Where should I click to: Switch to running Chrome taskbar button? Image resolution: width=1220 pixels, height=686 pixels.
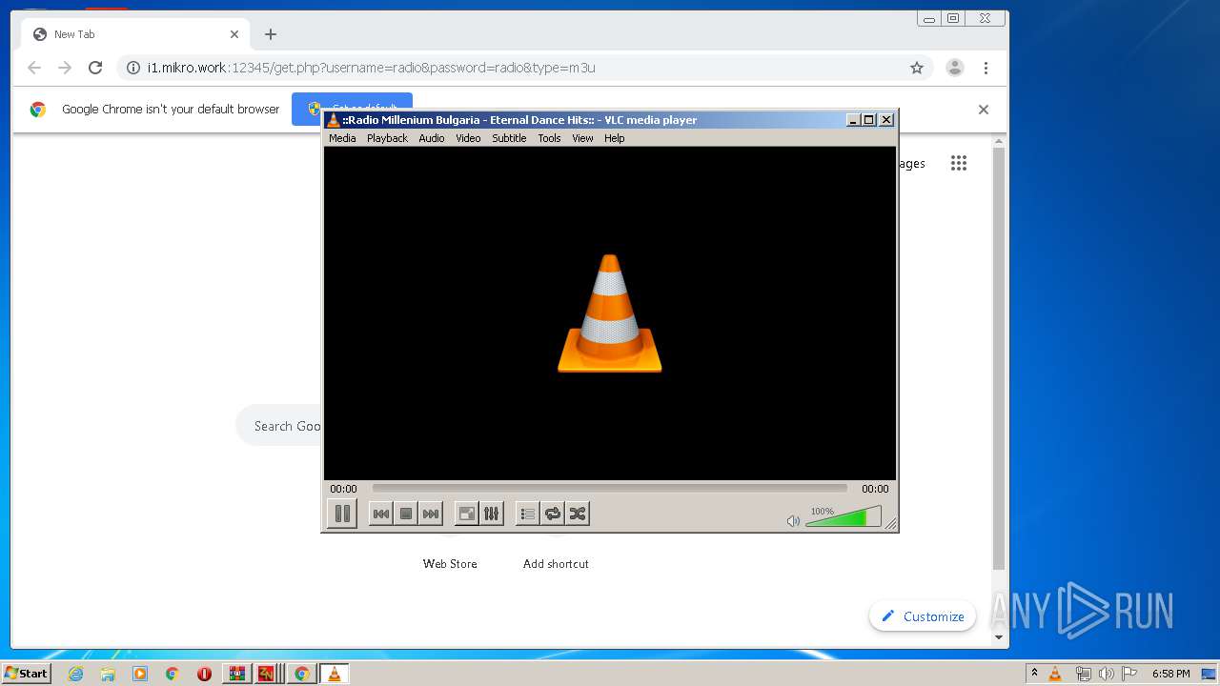(301, 674)
